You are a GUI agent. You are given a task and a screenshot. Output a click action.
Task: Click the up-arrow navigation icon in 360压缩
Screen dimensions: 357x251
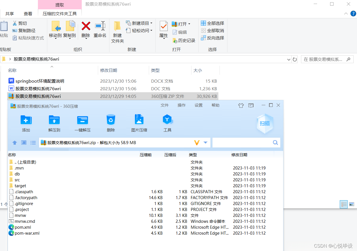[15, 143]
